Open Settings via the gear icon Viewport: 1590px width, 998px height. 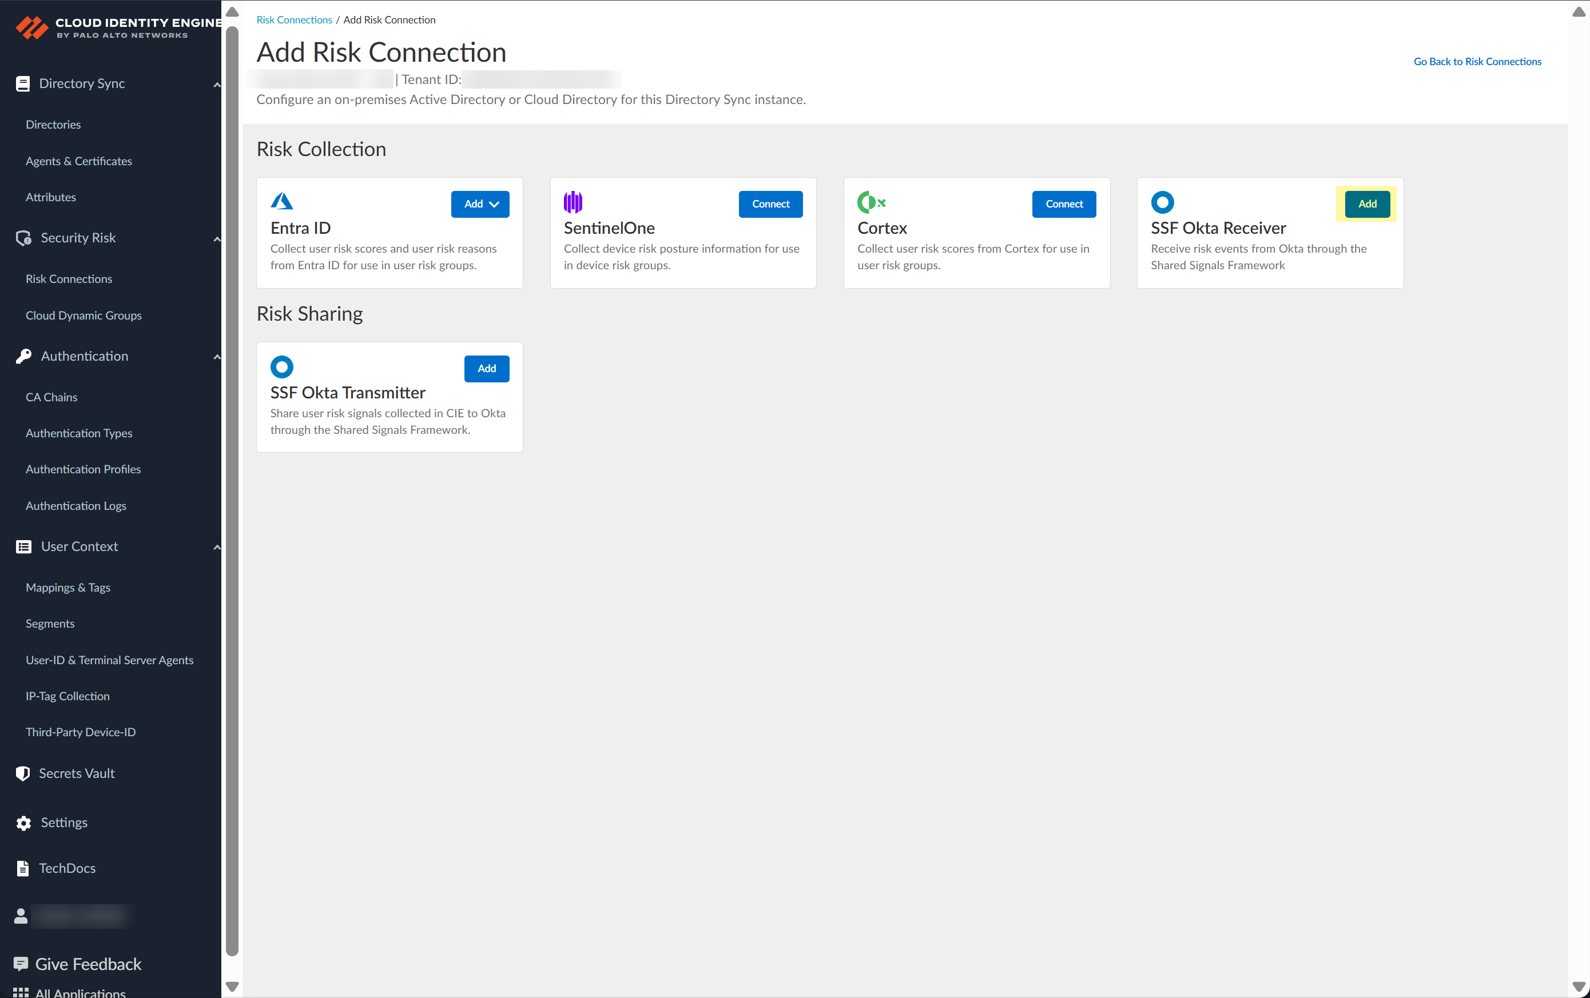[x=24, y=823]
